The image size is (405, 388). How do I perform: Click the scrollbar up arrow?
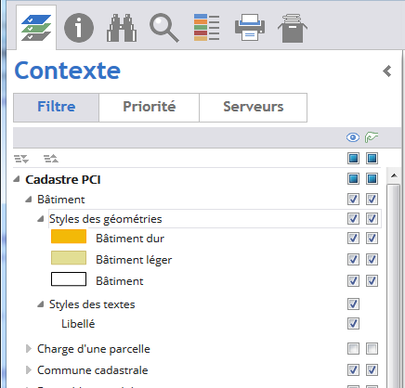pos(394,175)
